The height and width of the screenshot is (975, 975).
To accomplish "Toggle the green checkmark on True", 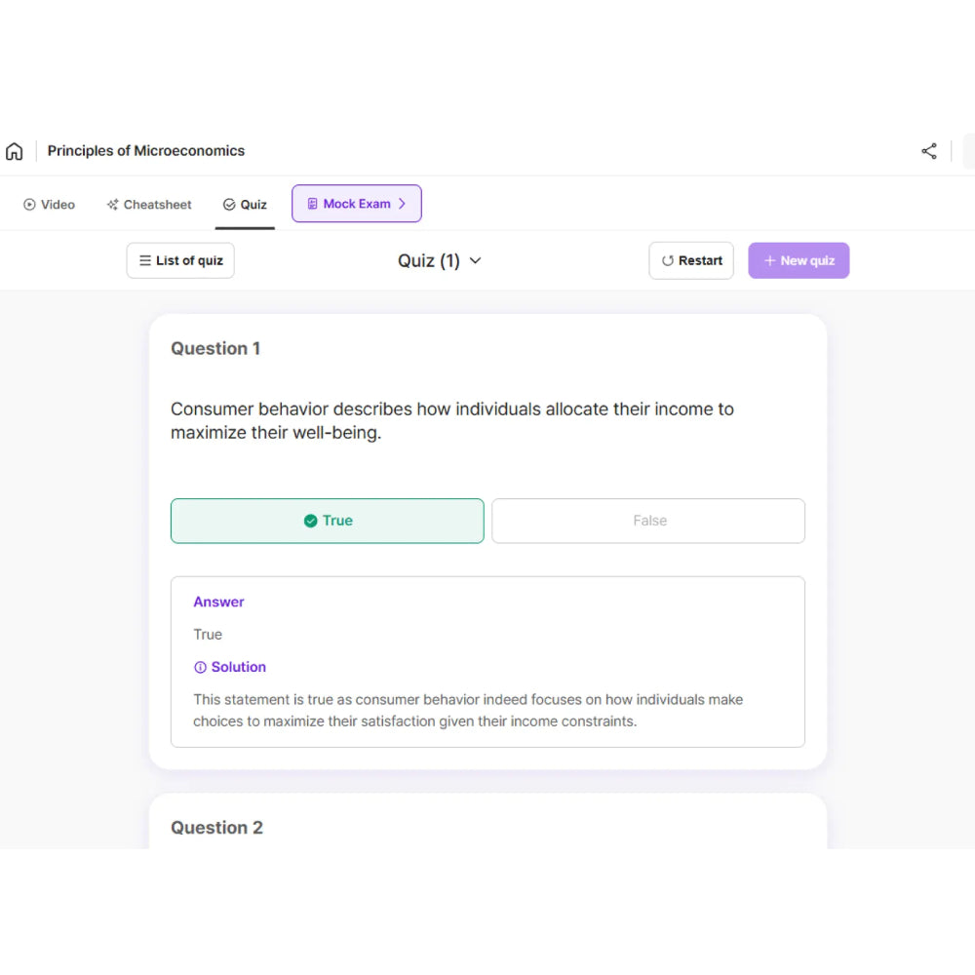I will (309, 521).
